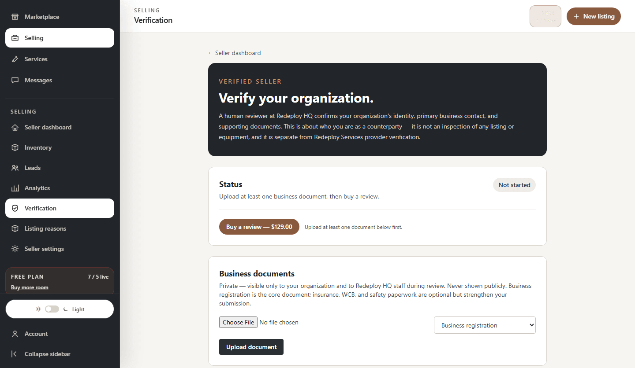Follow the ← Seller dashboard back link
Viewport: 635px width, 368px height.
tap(235, 53)
